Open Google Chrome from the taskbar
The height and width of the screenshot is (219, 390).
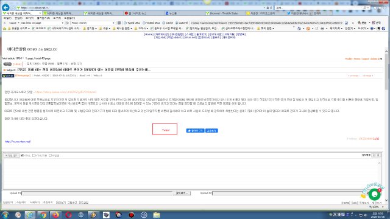point(43,215)
